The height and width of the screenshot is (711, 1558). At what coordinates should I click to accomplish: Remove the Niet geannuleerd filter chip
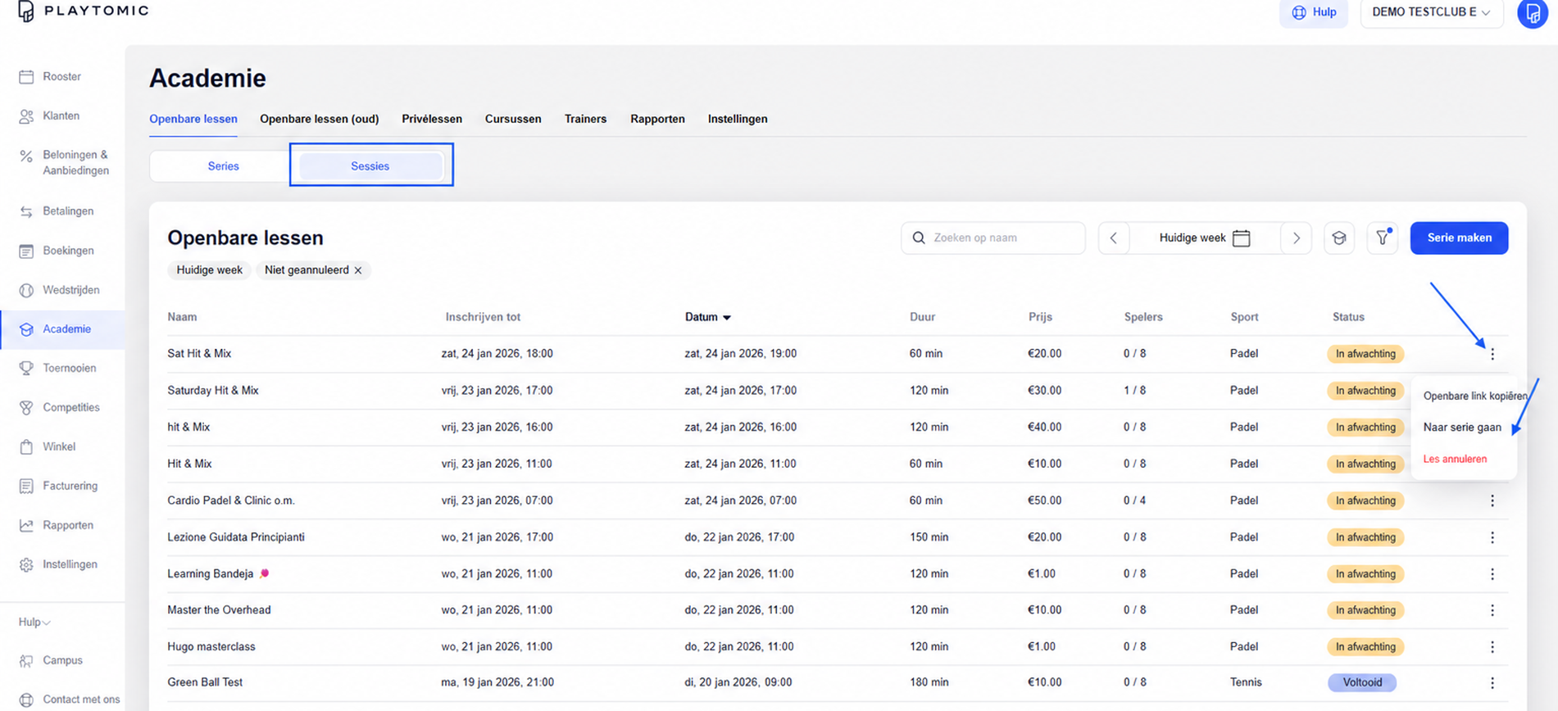coord(358,270)
